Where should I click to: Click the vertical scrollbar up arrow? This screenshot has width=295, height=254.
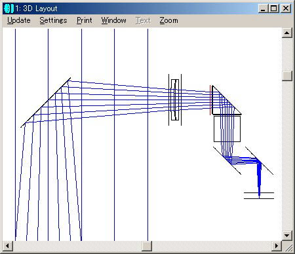pos(287,33)
